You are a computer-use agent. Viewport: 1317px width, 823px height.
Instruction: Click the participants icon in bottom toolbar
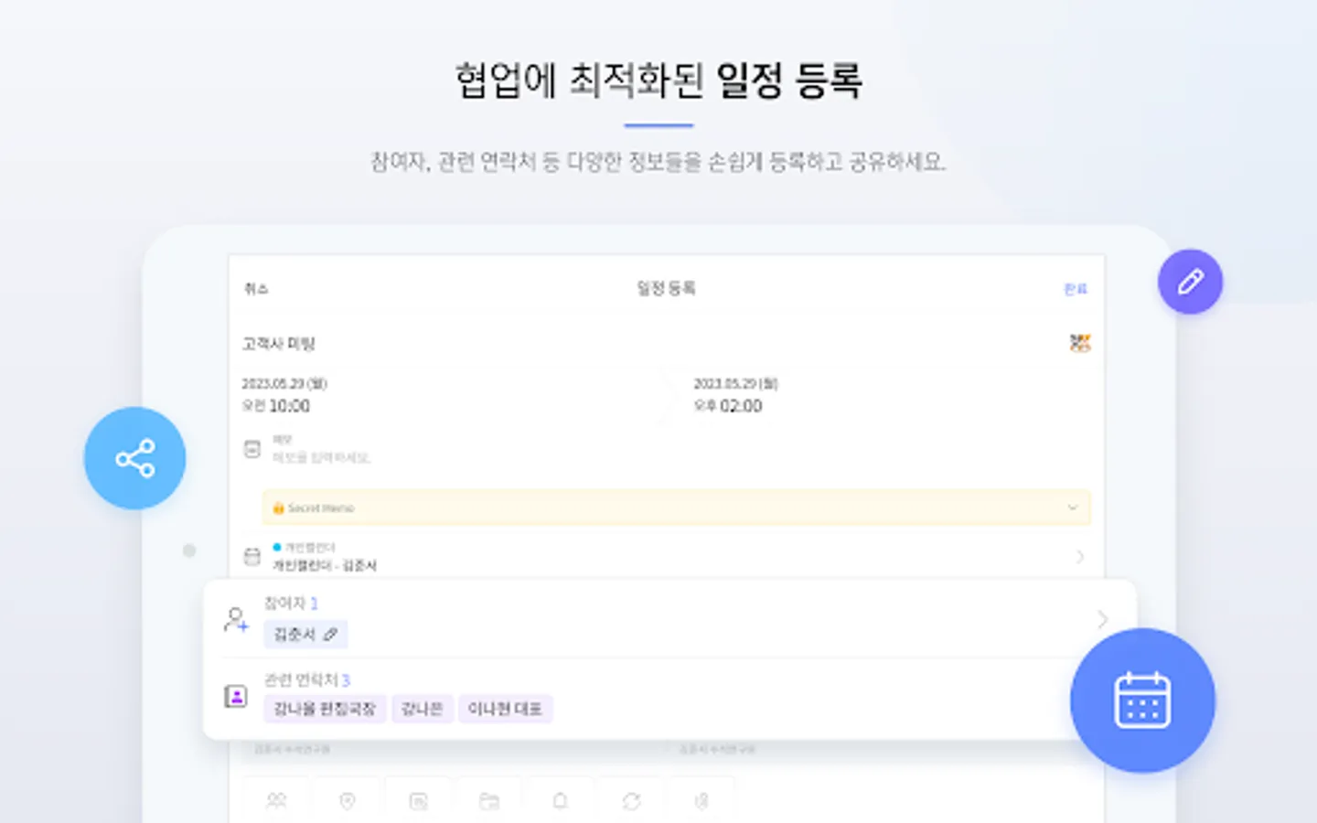[276, 801]
